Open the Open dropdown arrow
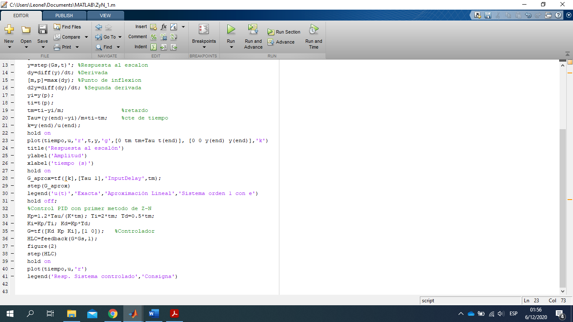Viewport: 573px width, 322px height. click(x=26, y=47)
